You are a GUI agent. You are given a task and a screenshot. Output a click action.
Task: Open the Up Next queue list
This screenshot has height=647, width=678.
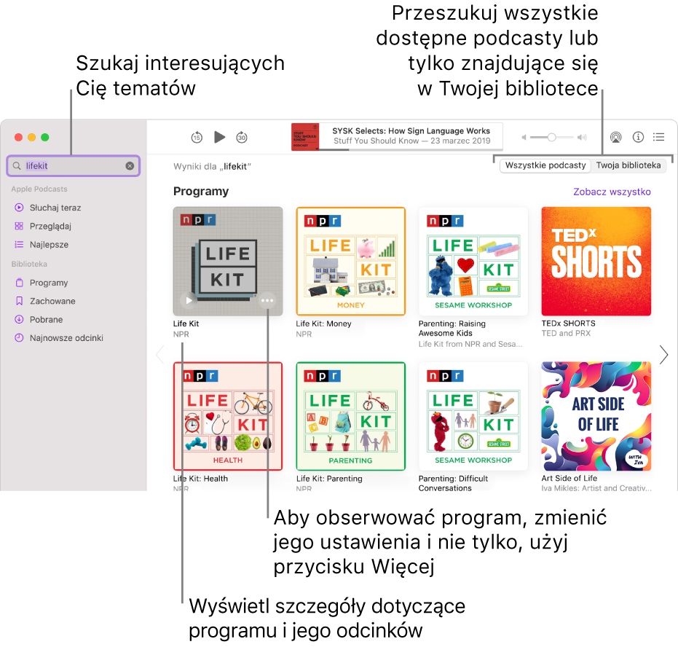(659, 137)
